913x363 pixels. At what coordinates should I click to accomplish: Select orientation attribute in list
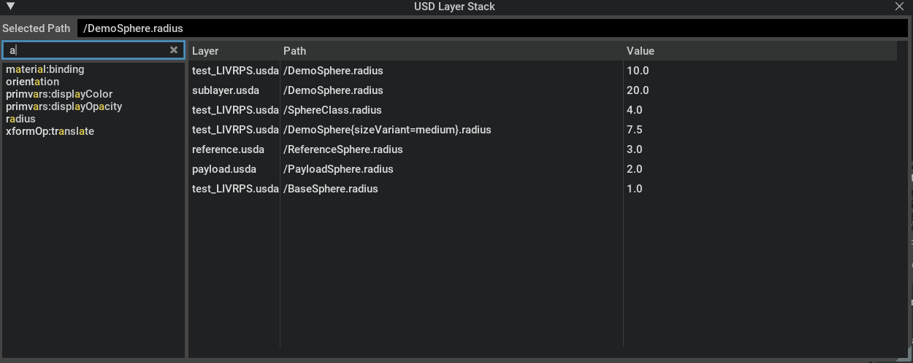tap(32, 82)
